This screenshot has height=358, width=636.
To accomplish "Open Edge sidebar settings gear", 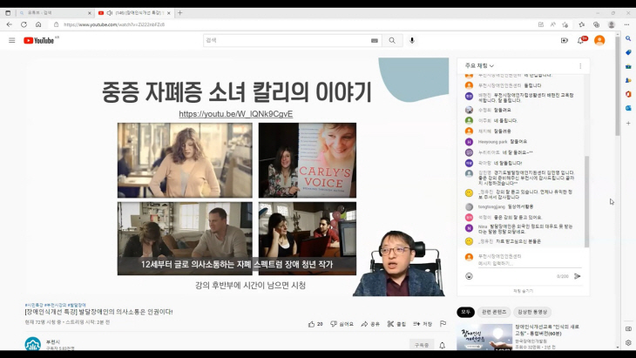I will coord(628,342).
